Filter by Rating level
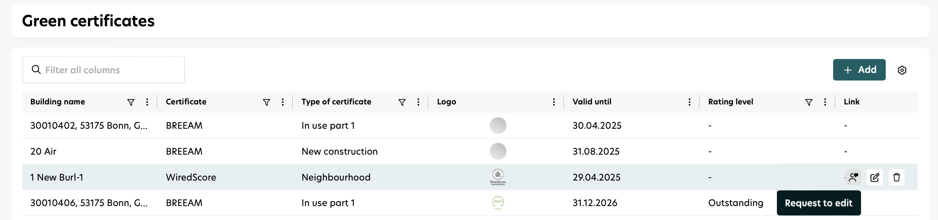Image resolution: width=938 pixels, height=220 pixels. pos(809,102)
